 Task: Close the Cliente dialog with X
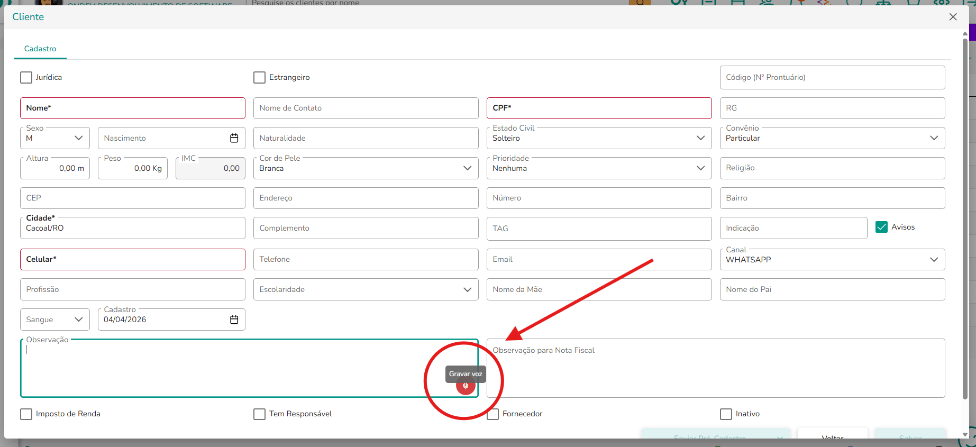click(953, 17)
